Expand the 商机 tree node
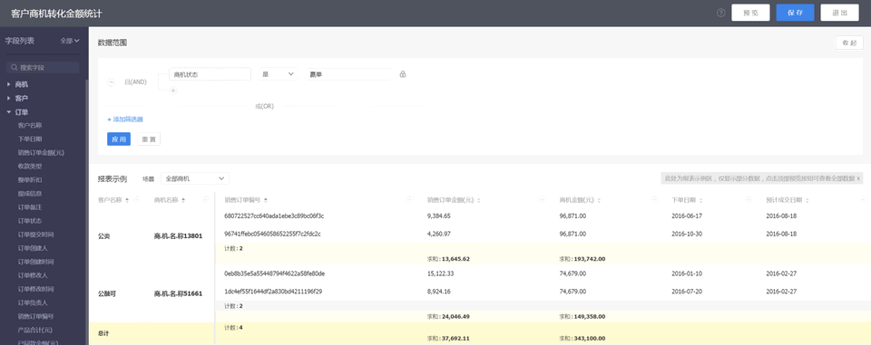The image size is (871, 345). tap(9, 84)
